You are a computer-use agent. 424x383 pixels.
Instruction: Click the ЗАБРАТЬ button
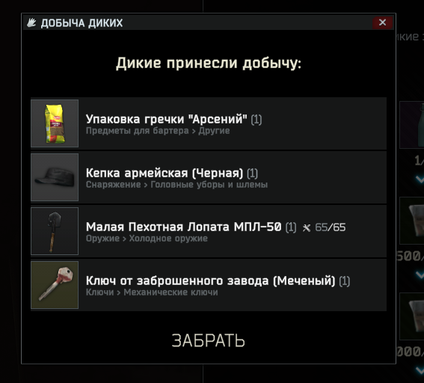[208, 340]
